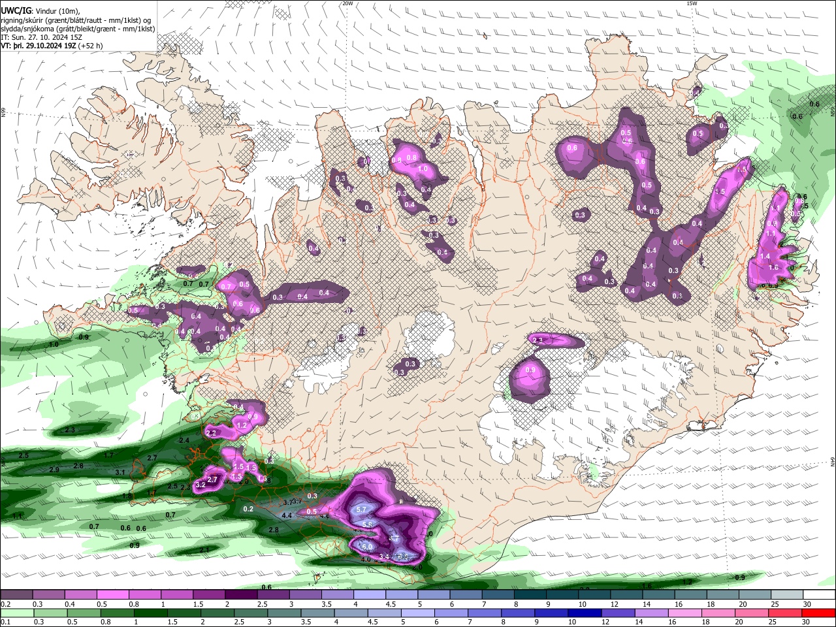Click the 1.4 value on the east coast

(x=765, y=256)
